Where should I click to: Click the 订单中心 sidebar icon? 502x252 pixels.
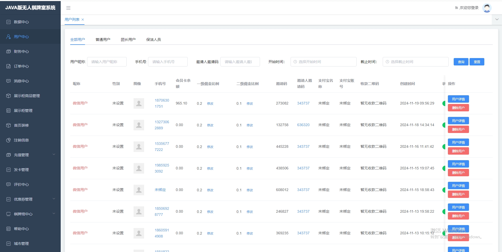8,66
